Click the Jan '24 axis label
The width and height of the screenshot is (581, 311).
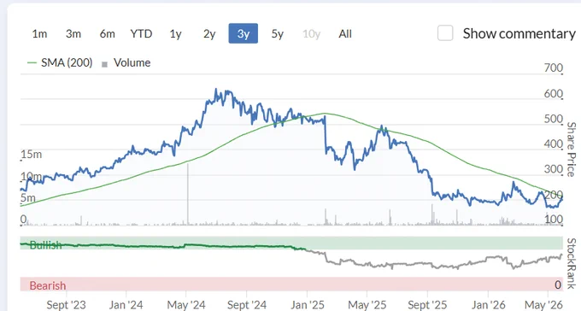(x=126, y=305)
